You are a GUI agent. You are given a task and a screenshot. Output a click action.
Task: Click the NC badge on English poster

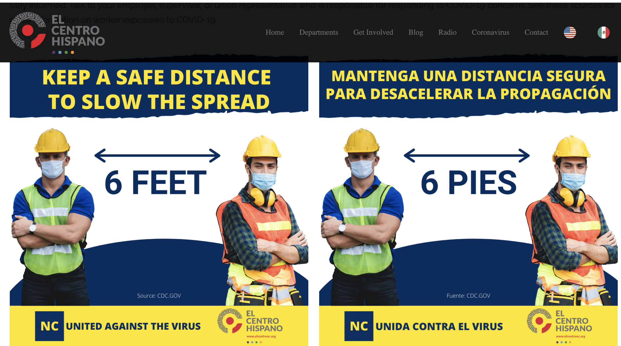pos(49,326)
